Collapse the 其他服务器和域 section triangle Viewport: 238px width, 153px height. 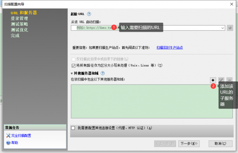tap(72, 73)
